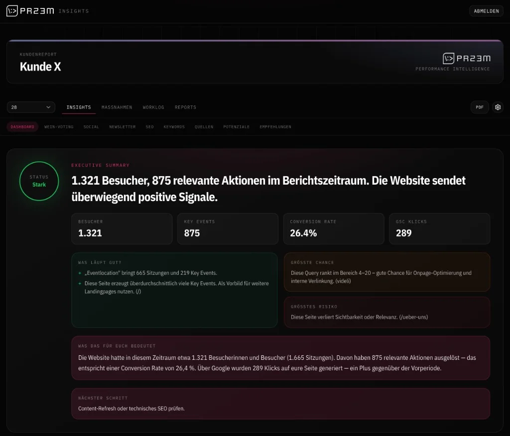Export report via PDF button
The width and height of the screenshot is (510, 436).
click(480, 108)
